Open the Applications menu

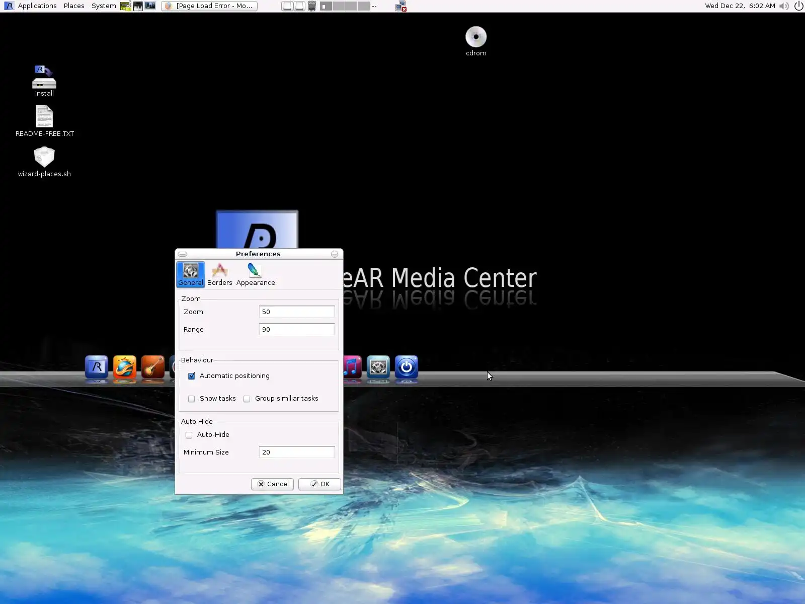[37, 6]
